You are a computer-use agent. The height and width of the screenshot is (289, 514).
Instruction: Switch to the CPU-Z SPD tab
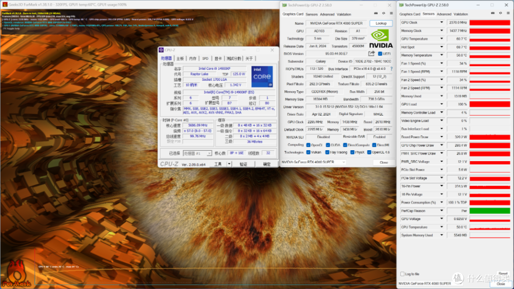pos(205,58)
